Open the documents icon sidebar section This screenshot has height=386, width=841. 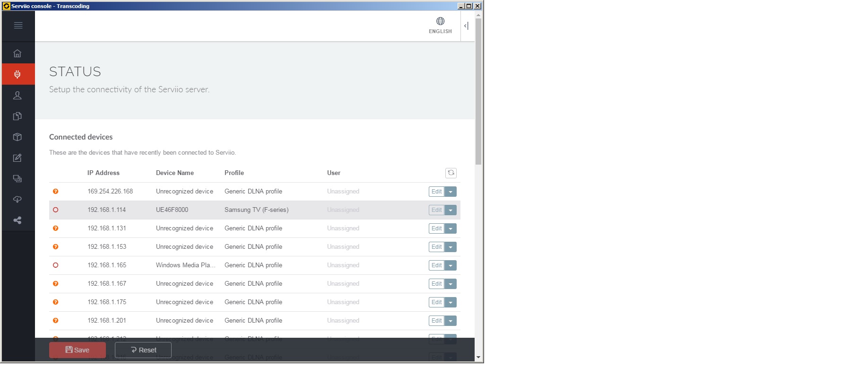click(17, 116)
